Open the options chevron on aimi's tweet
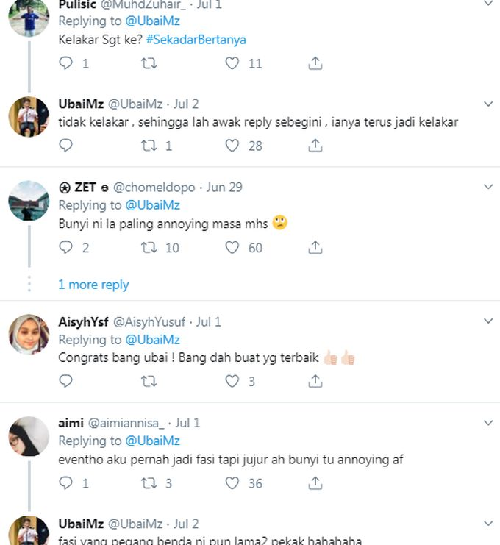 click(488, 423)
